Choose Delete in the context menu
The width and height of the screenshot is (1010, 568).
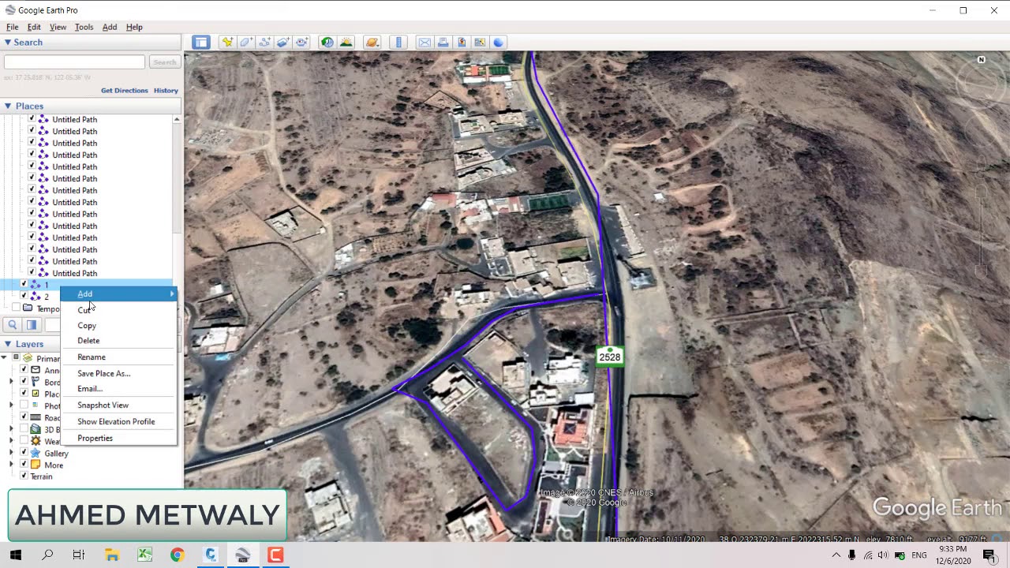(x=88, y=340)
